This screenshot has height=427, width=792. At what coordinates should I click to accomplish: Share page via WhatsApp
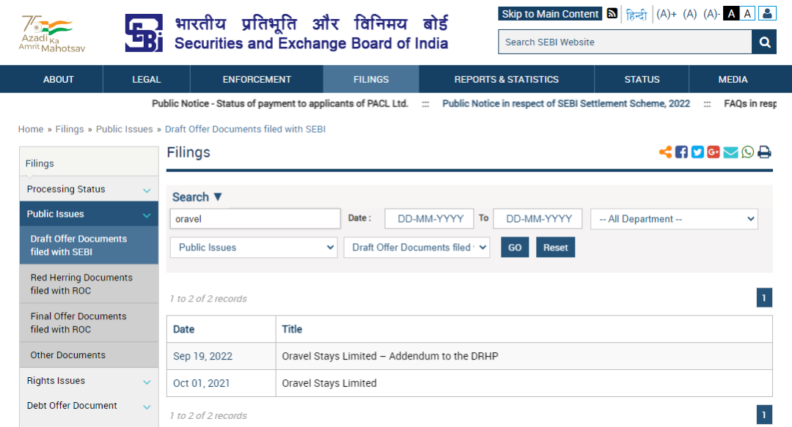click(747, 152)
